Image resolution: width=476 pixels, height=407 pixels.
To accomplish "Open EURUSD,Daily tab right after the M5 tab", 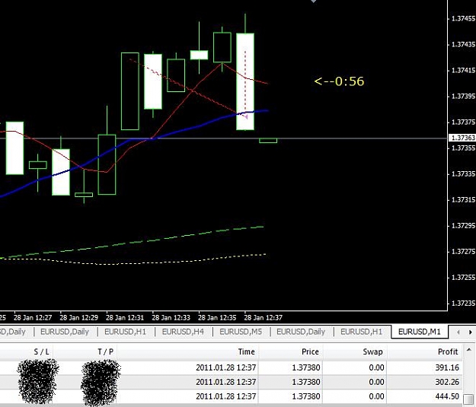I will (x=301, y=332).
